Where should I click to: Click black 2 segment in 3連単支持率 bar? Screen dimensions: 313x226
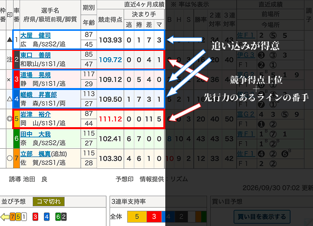coord(181,217)
